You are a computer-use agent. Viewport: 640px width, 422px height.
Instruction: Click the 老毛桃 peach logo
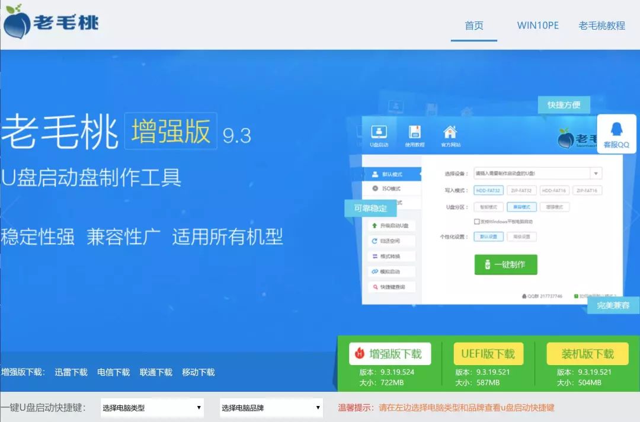(51, 21)
